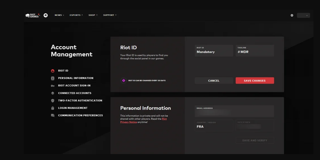Click the key icon for Riot Account Sign-In
320x160 pixels.
pos(53,86)
